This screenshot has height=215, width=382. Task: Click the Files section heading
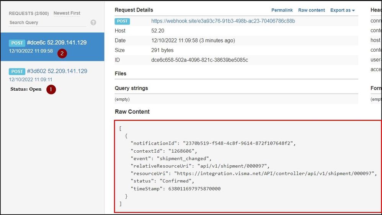121,73
